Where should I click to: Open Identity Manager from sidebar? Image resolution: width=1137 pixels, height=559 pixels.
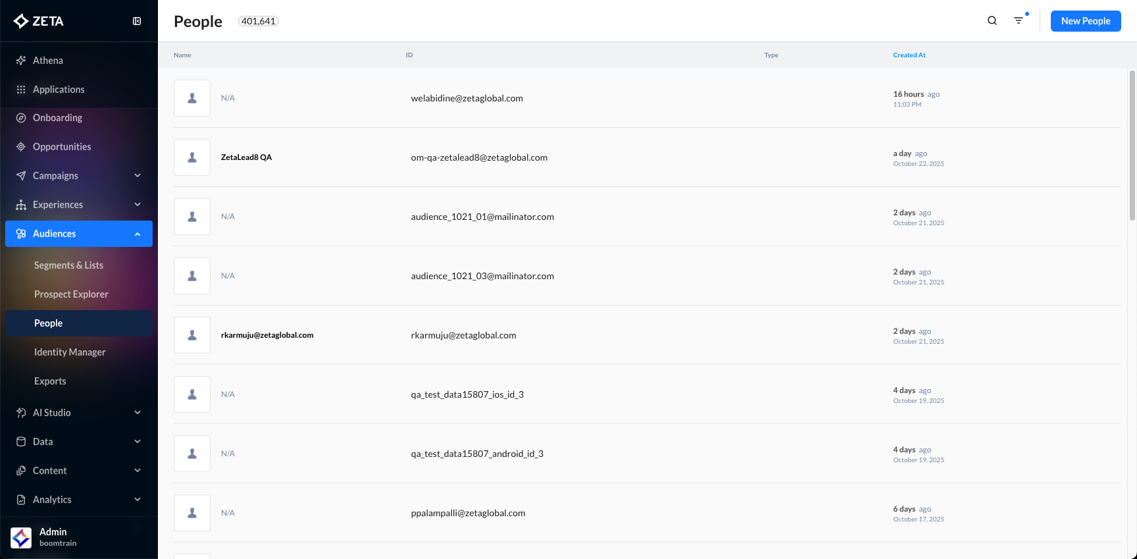[70, 352]
